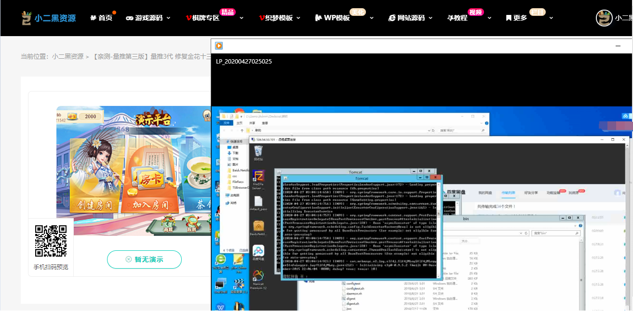The width and height of the screenshot is (633, 311).
Task: Open the 网站源码 menu item
Action: click(x=406, y=18)
